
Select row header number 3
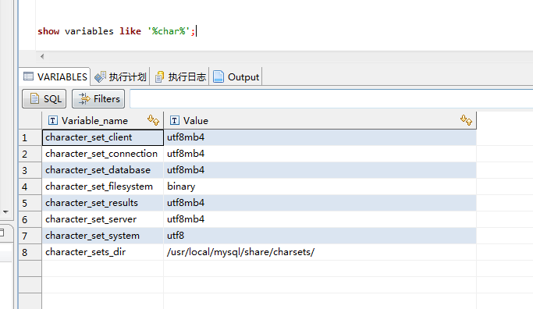(30, 170)
